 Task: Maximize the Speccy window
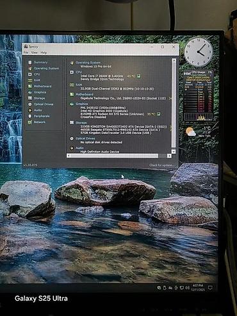tap(163, 47)
